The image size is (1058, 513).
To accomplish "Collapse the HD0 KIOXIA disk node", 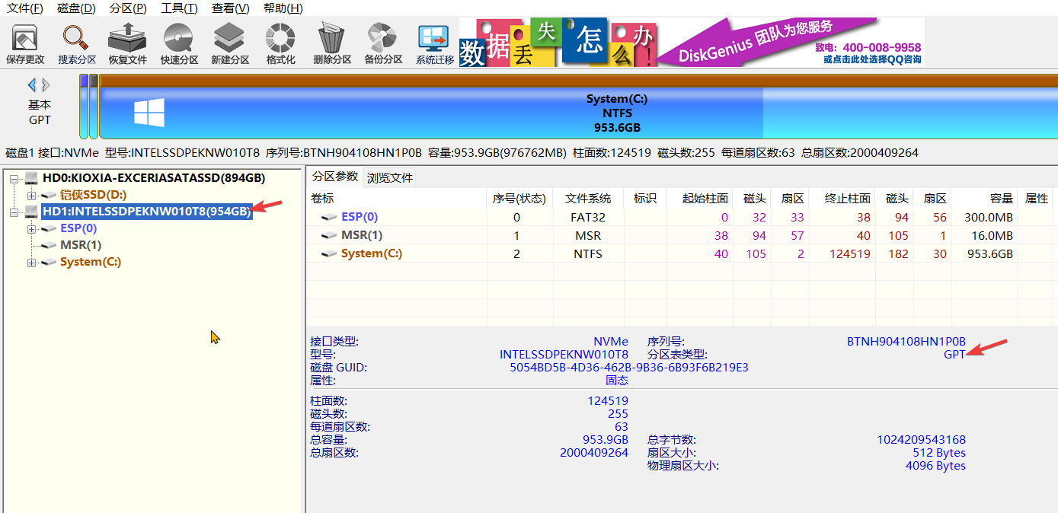I will click(x=14, y=179).
